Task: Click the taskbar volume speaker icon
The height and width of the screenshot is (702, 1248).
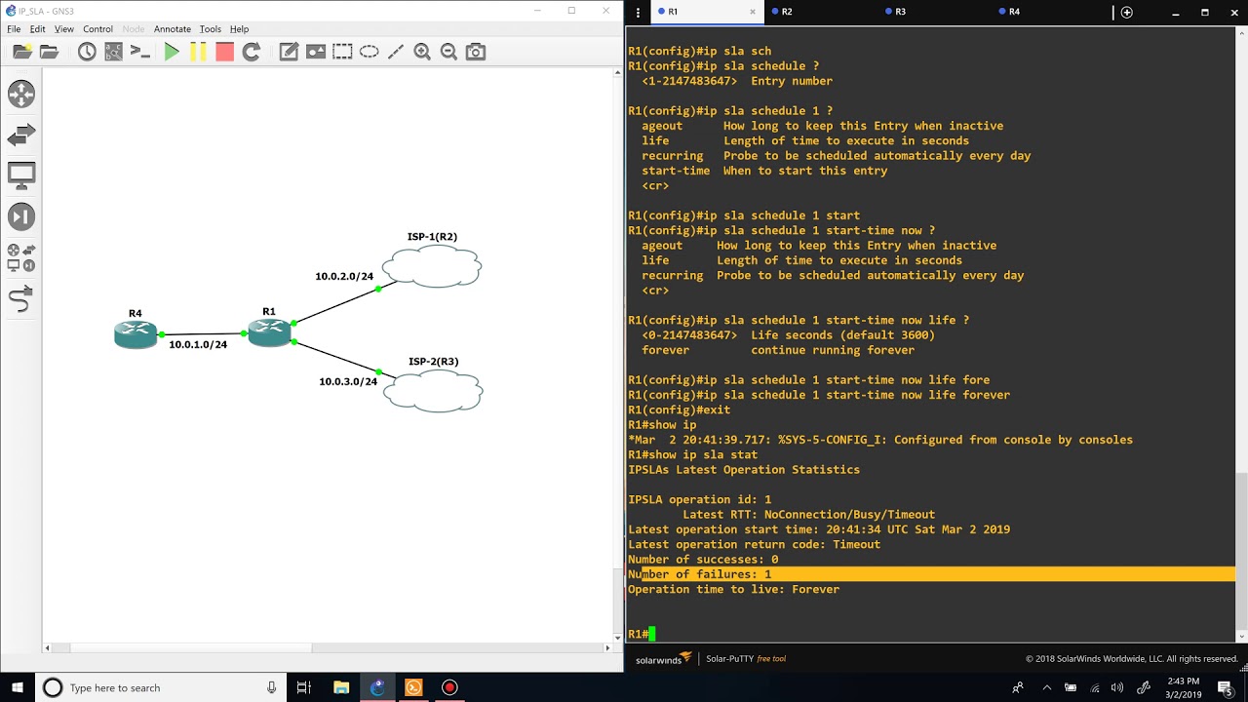Action: coord(1116,687)
